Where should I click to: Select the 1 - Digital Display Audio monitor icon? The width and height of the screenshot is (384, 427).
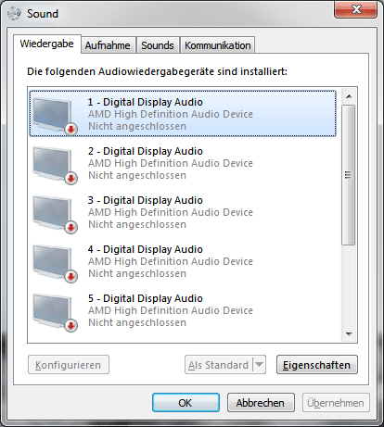(55, 116)
